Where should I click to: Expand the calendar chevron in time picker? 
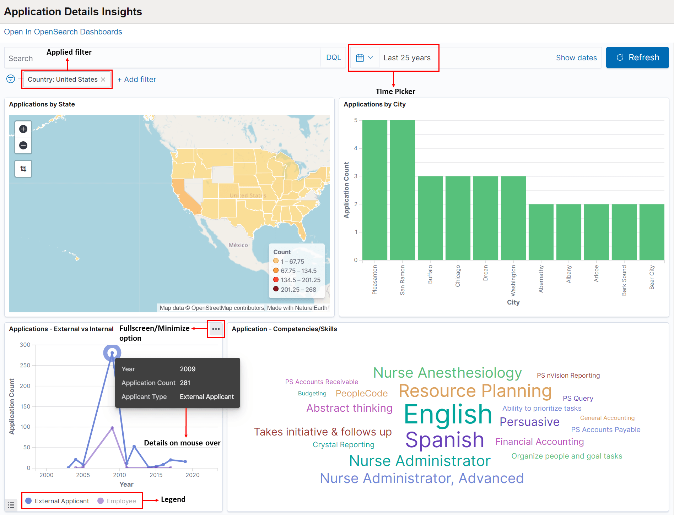(370, 57)
